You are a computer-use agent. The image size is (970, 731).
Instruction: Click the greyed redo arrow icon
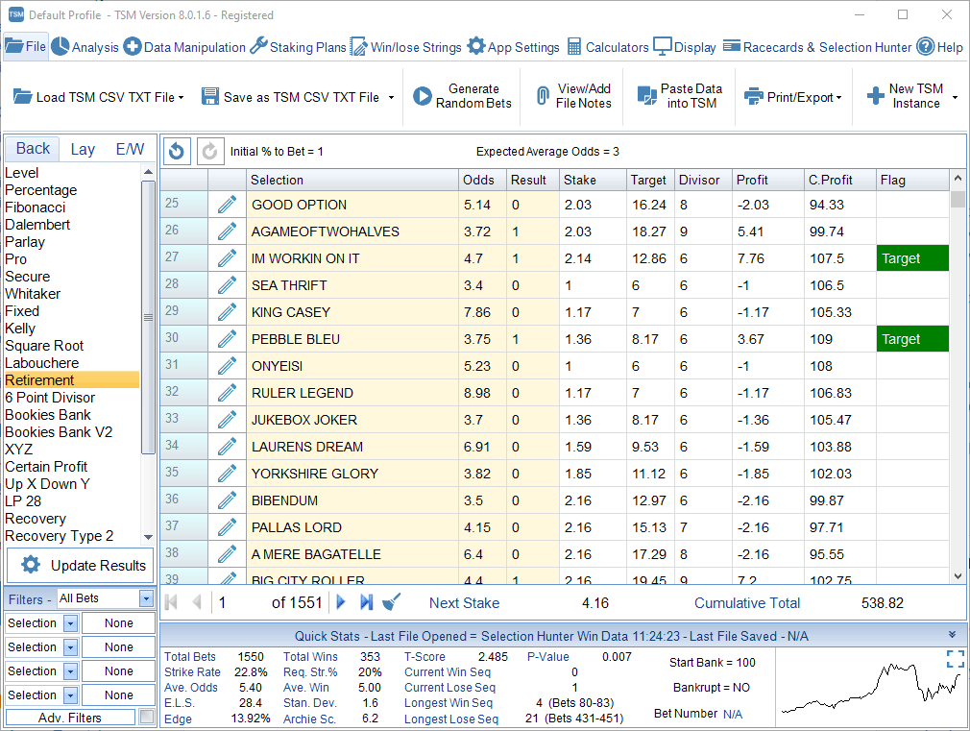click(209, 151)
